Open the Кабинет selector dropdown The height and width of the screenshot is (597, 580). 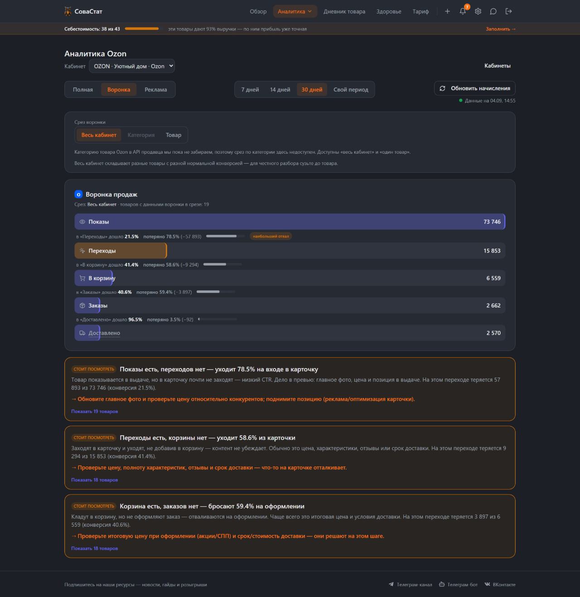132,66
